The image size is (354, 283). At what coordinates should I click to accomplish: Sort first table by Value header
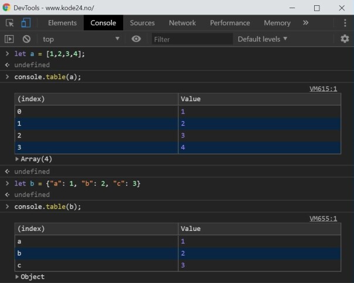pyautogui.click(x=260, y=99)
